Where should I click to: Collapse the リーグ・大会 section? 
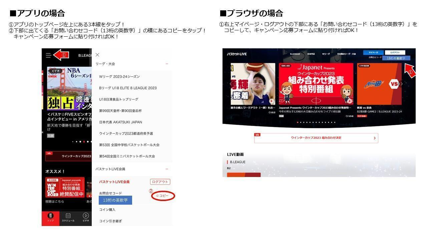pos(167,64)
